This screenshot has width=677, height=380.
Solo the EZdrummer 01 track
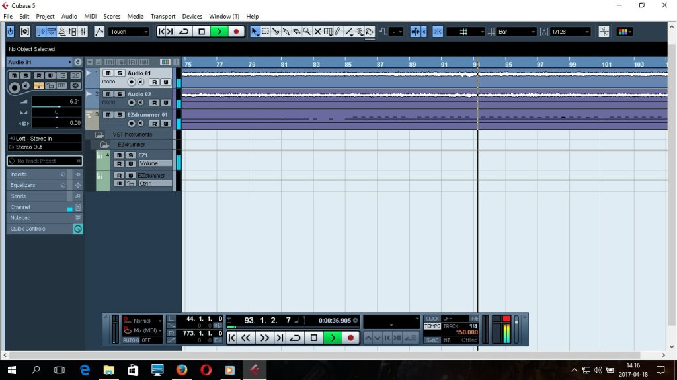pos(120,114)
